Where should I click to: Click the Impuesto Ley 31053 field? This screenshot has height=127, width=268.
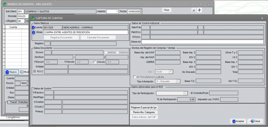(229, 99)
